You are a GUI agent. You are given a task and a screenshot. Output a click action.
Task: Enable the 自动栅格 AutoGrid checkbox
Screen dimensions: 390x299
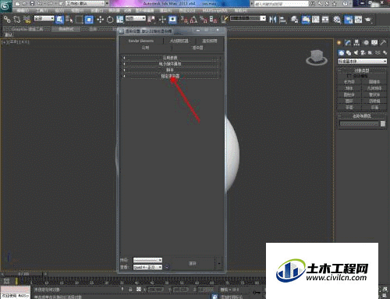[349, 76]
